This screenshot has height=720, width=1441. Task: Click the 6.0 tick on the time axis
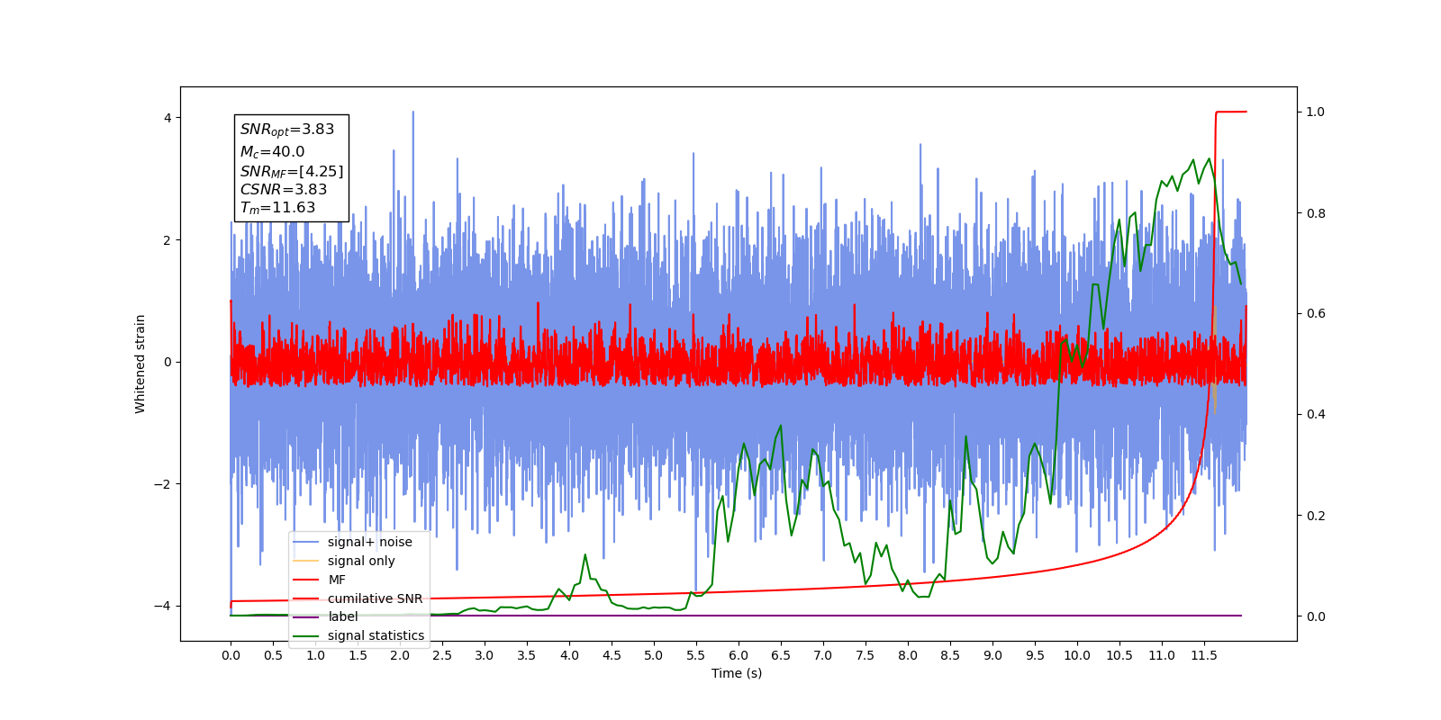coord(739,655)
